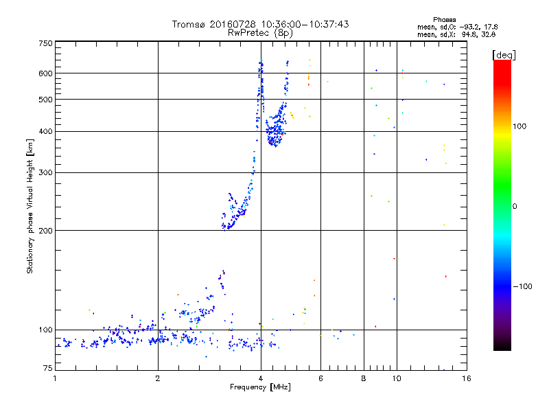Click the 'Frequency [MHz]' axis label

tap(260, 387)
